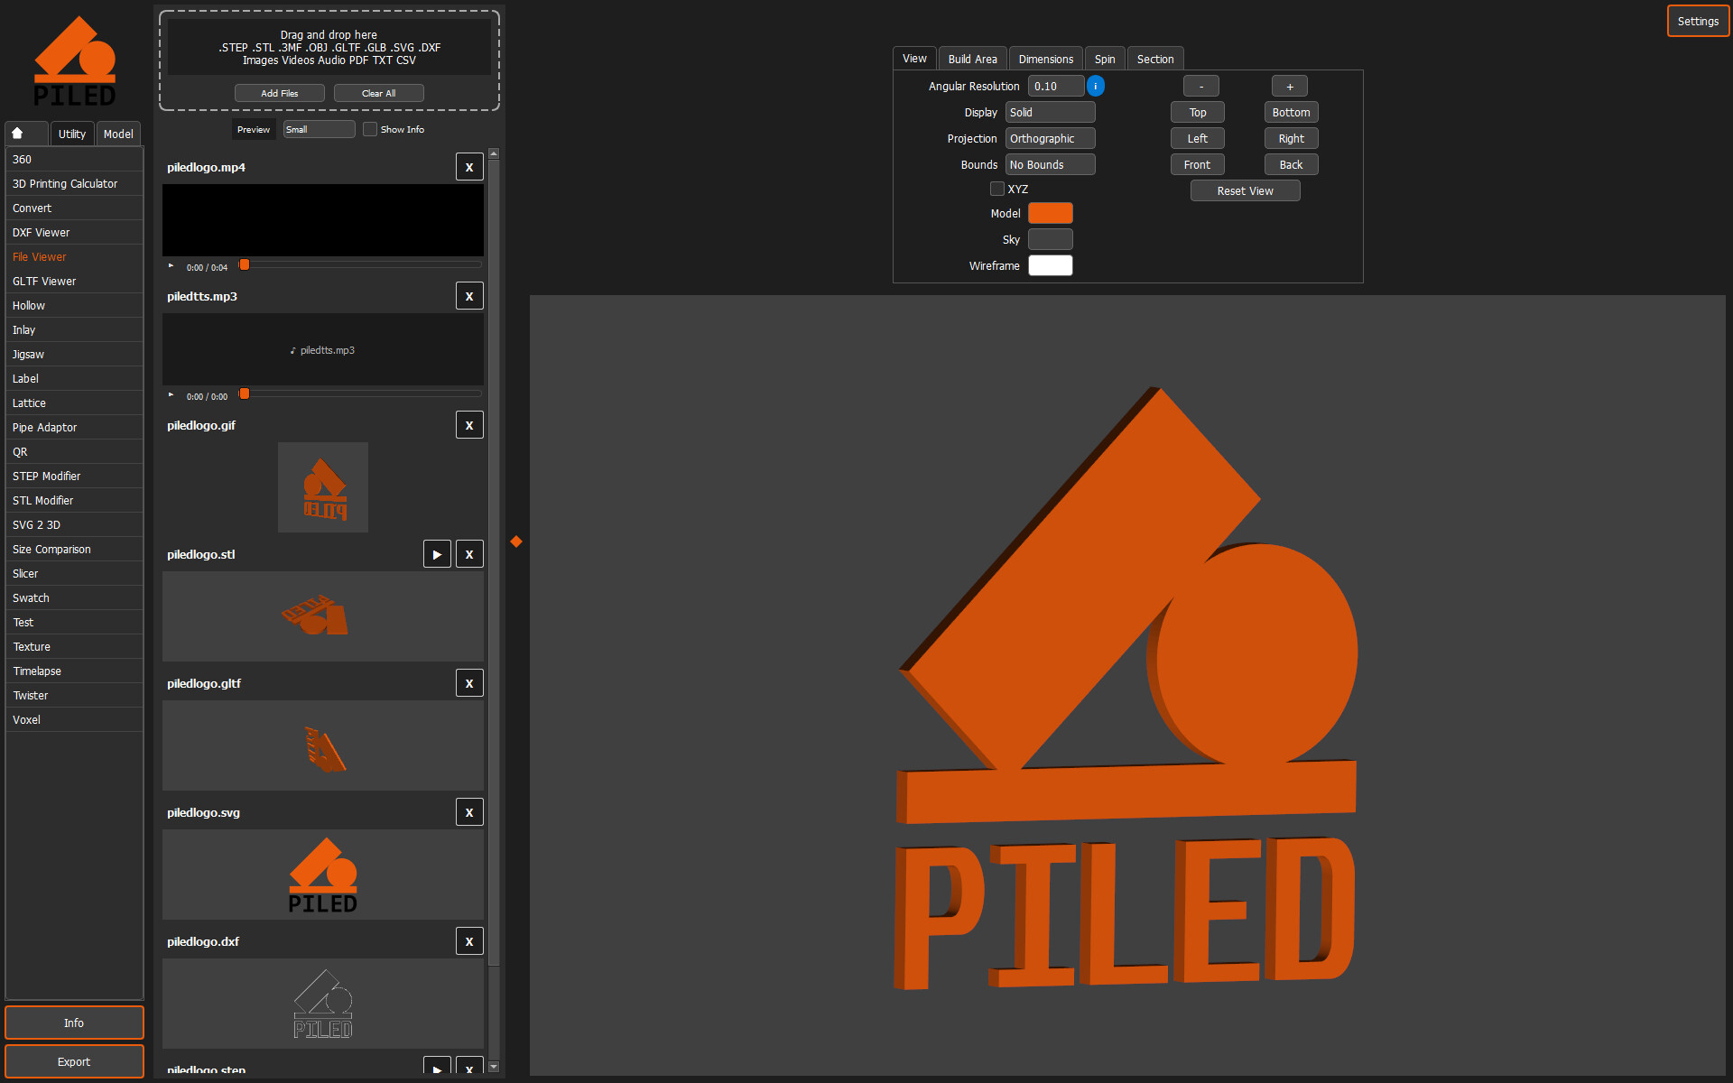Switch to the Build Area tab
The width and height of the screenshot is (1733, 1083).
[x=972, y=59]
